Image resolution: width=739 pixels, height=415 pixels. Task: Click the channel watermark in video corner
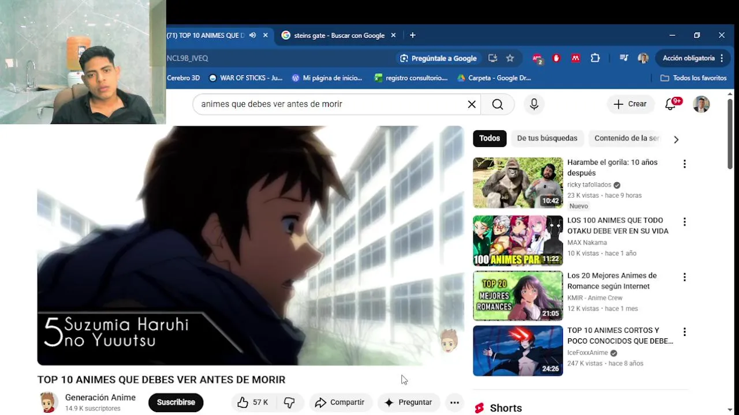pyautogui.click(x=449, y=341)
